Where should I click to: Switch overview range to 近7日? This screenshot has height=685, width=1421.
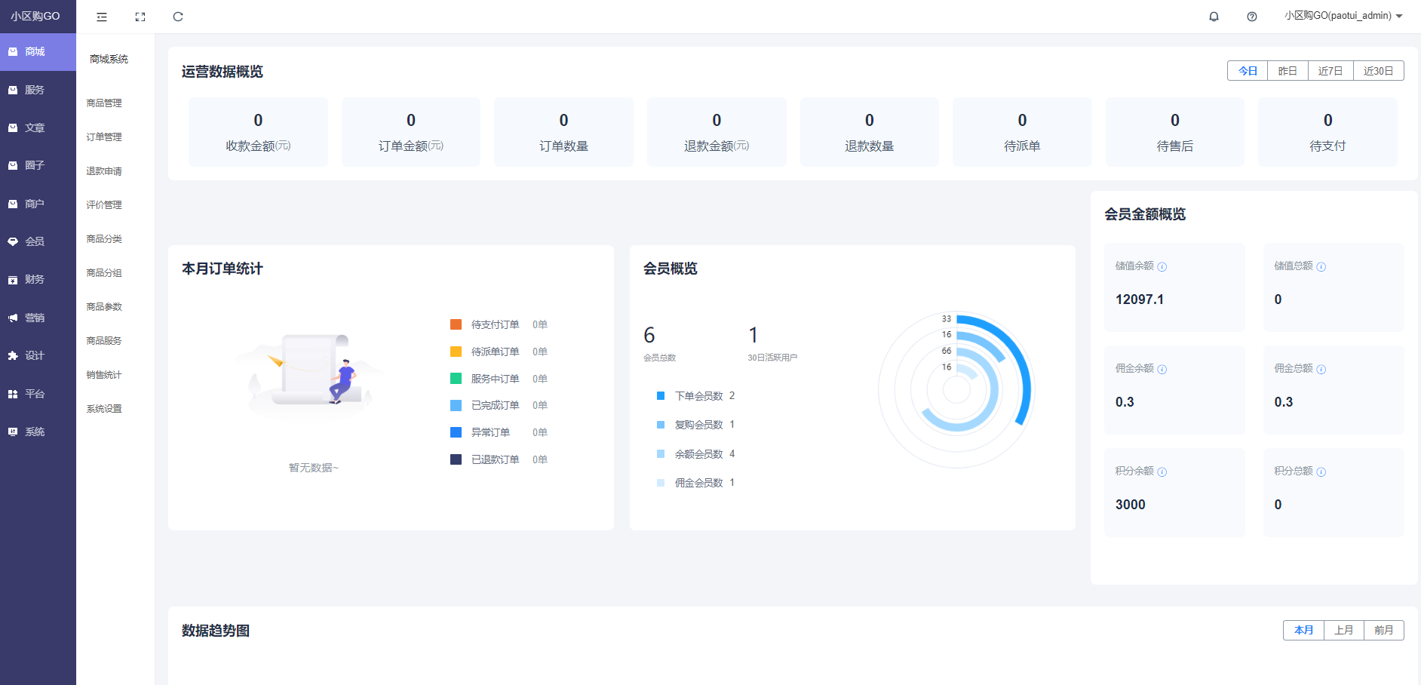click(1330, 71)
